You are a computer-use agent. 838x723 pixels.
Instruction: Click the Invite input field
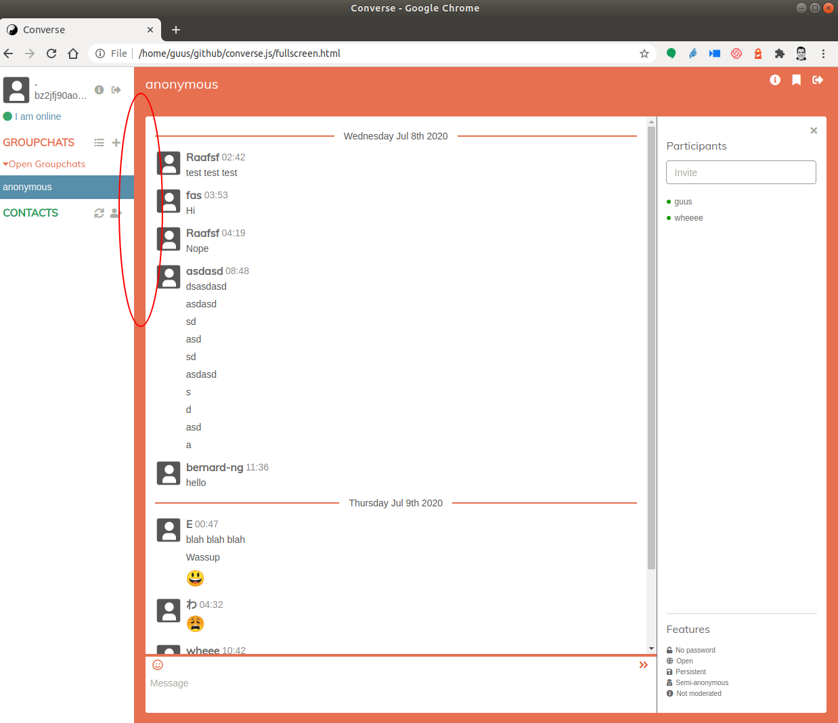(741, 172)
